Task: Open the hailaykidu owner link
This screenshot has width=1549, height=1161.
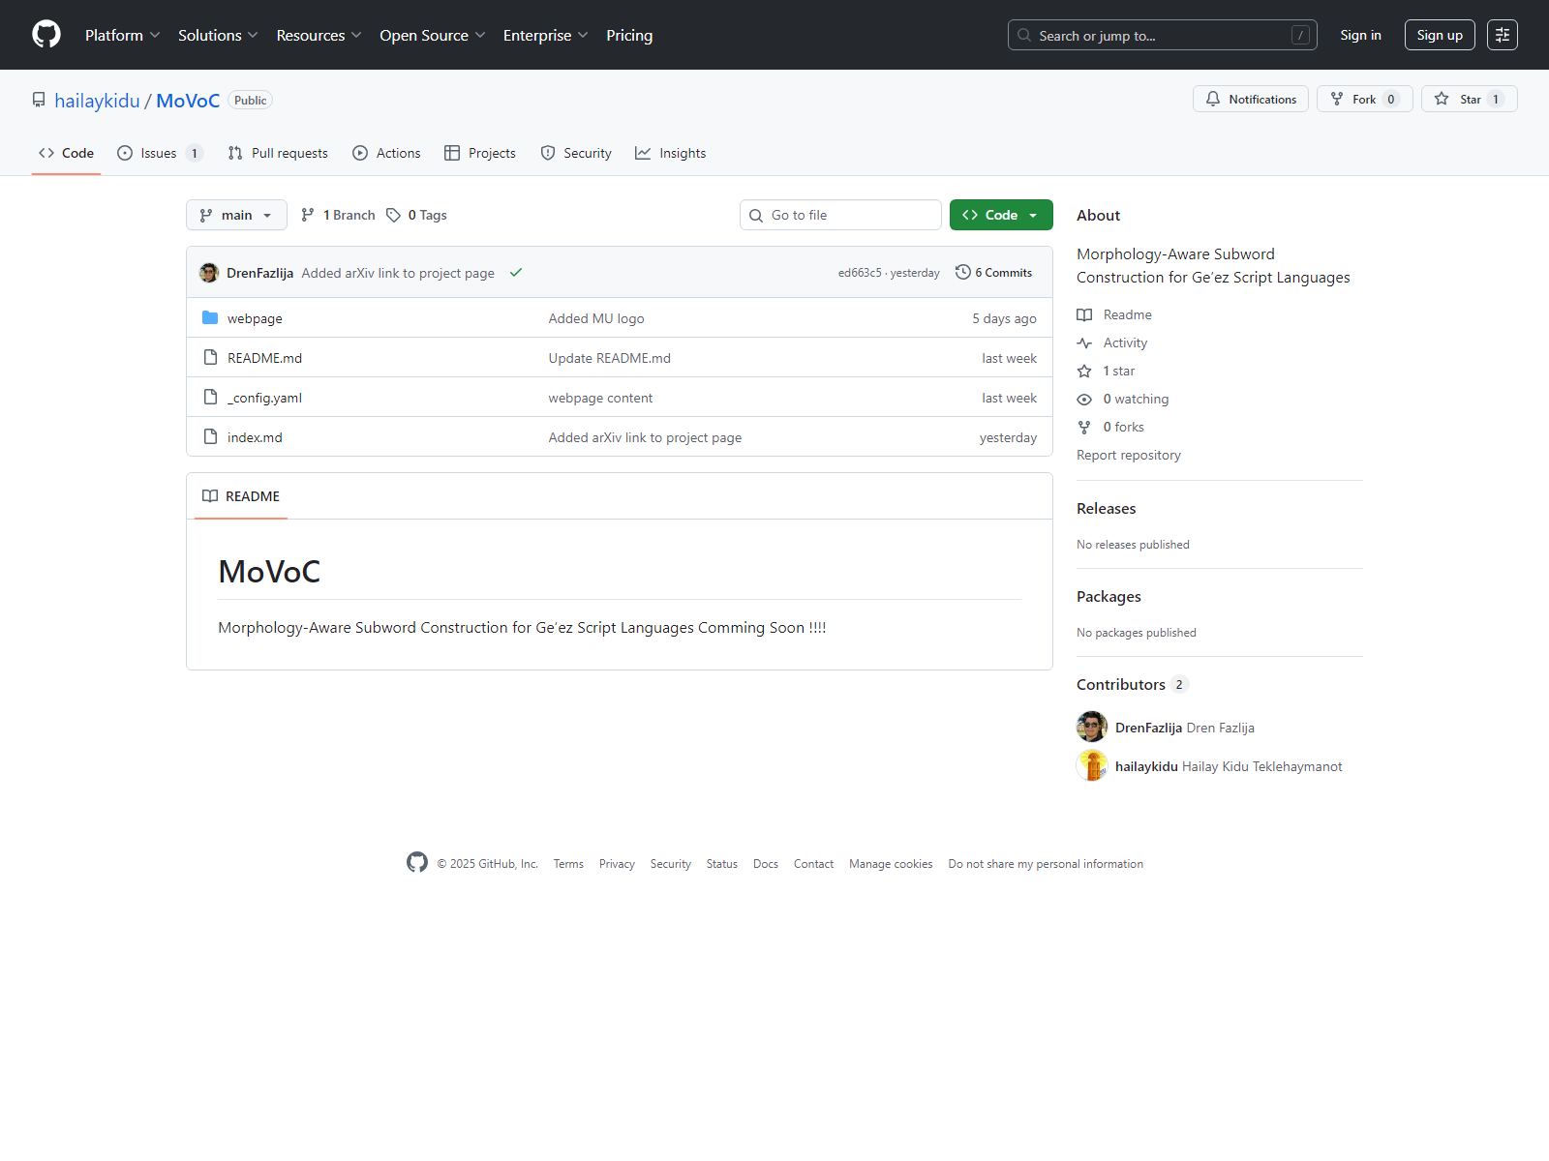Action: coord(97,101)
